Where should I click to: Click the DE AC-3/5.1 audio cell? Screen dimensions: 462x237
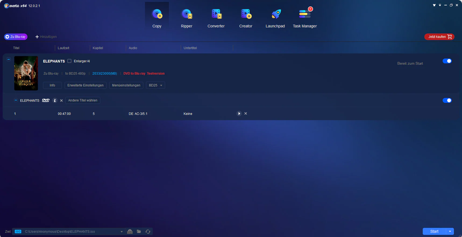[x=138, y=114]
